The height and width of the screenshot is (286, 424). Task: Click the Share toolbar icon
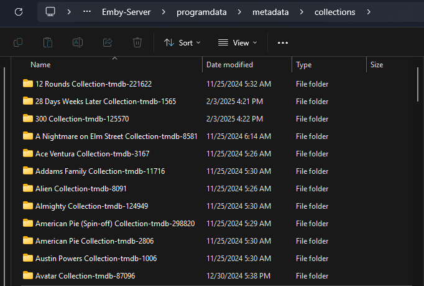coord(108,42)
